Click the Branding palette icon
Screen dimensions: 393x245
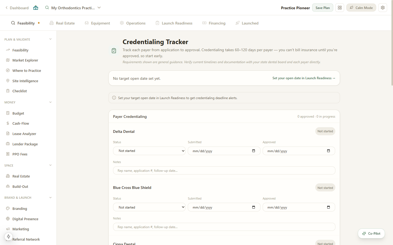click(8, 209)
